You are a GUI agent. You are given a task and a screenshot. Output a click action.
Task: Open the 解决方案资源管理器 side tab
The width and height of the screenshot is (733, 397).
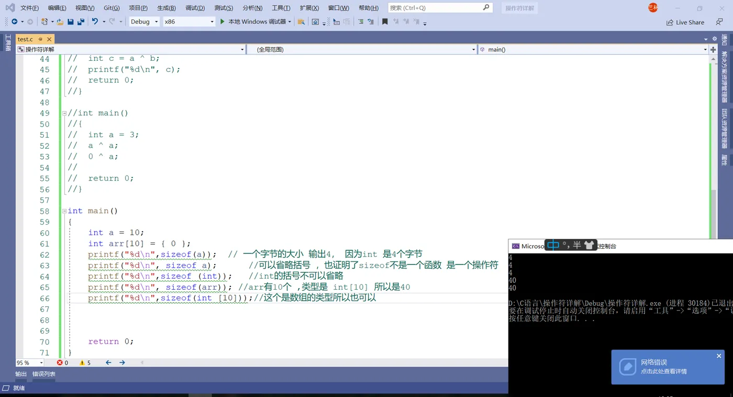(725, 76)
